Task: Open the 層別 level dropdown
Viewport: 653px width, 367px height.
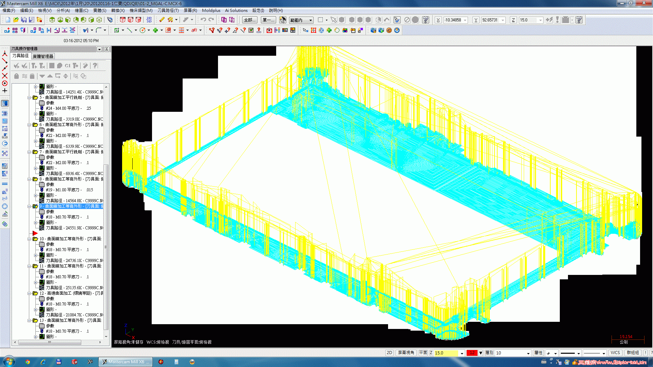Action: 528,353
